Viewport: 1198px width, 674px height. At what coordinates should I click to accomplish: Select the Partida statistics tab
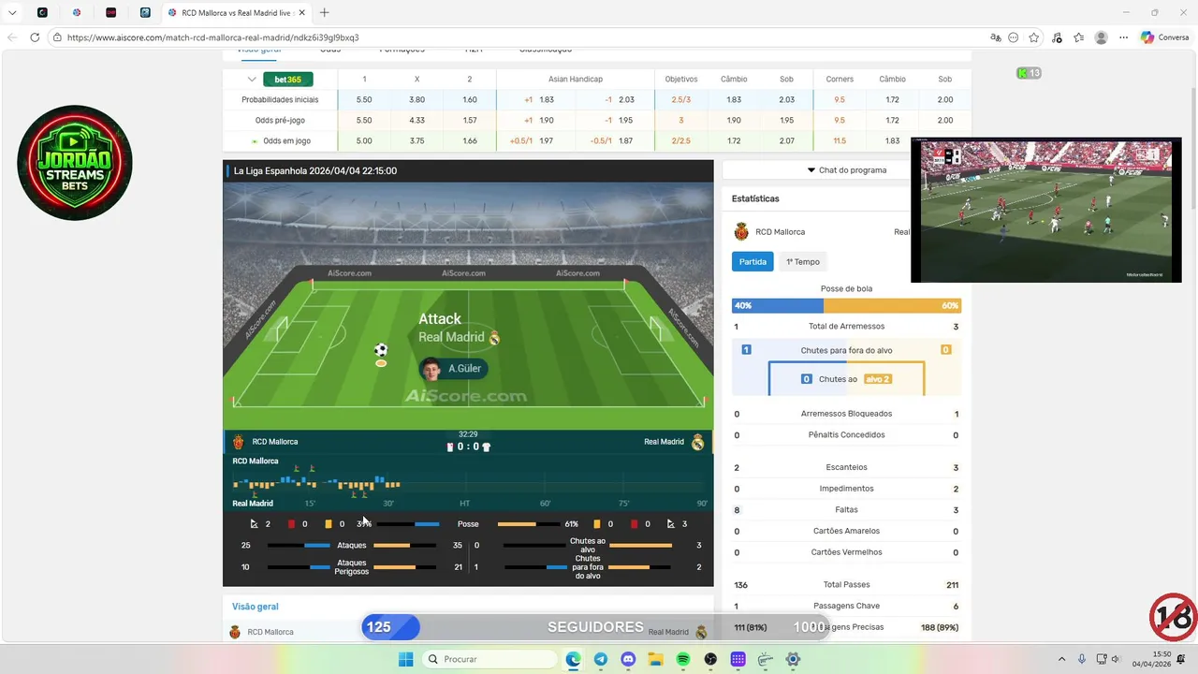(752, 262)
